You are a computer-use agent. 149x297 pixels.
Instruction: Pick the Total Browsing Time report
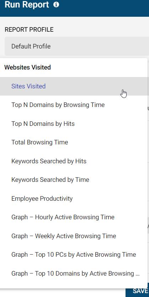(x=74, y=142)
